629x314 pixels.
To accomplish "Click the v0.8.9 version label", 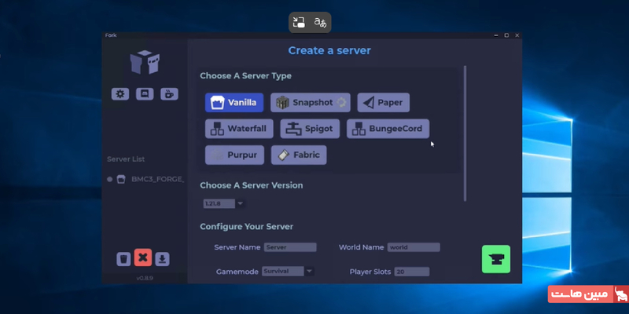I will 145,278.
